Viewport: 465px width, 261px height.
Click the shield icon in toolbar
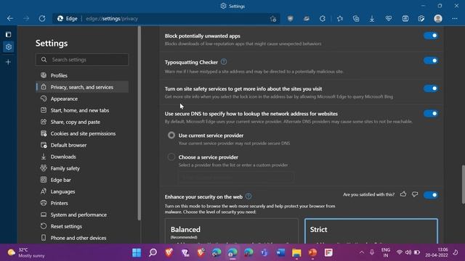(x=291, y=19)
